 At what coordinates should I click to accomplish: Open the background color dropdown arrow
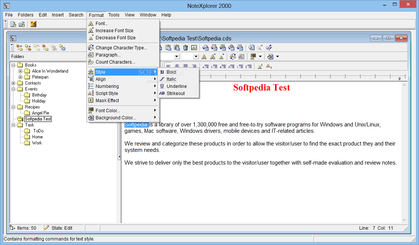pyautogui.click(x=277, y=57)
